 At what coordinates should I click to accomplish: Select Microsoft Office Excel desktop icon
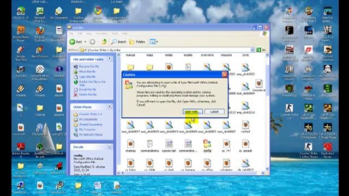click(x=40, y=11)
